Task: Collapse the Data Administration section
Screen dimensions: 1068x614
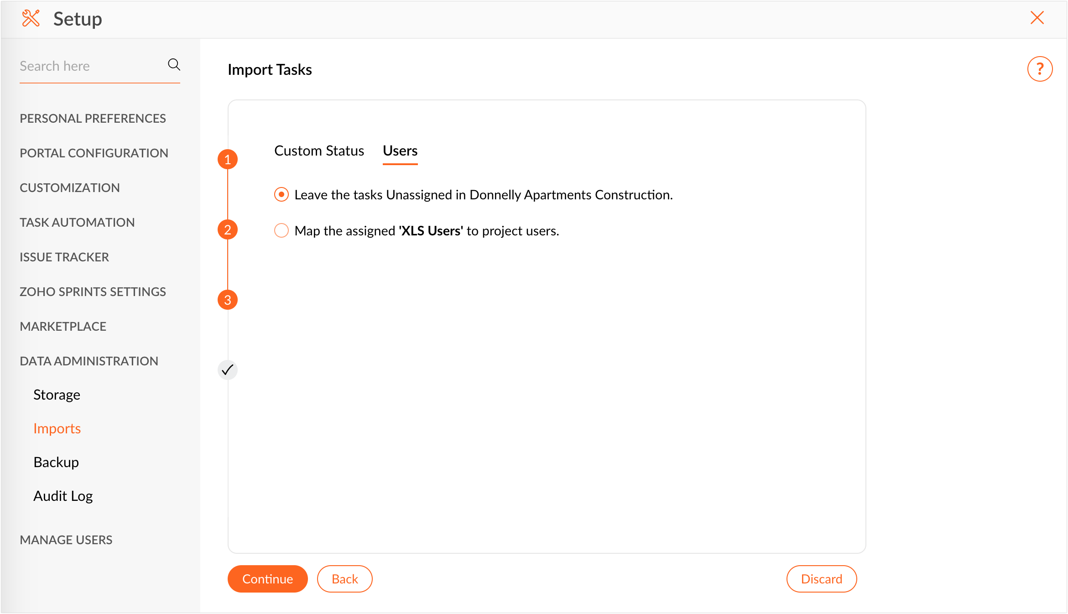Action: pyautogui.click(x=89, y=361)
